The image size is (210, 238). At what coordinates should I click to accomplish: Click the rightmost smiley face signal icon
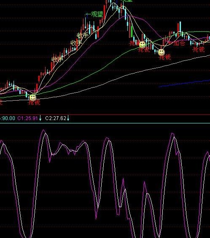[162, 52]
